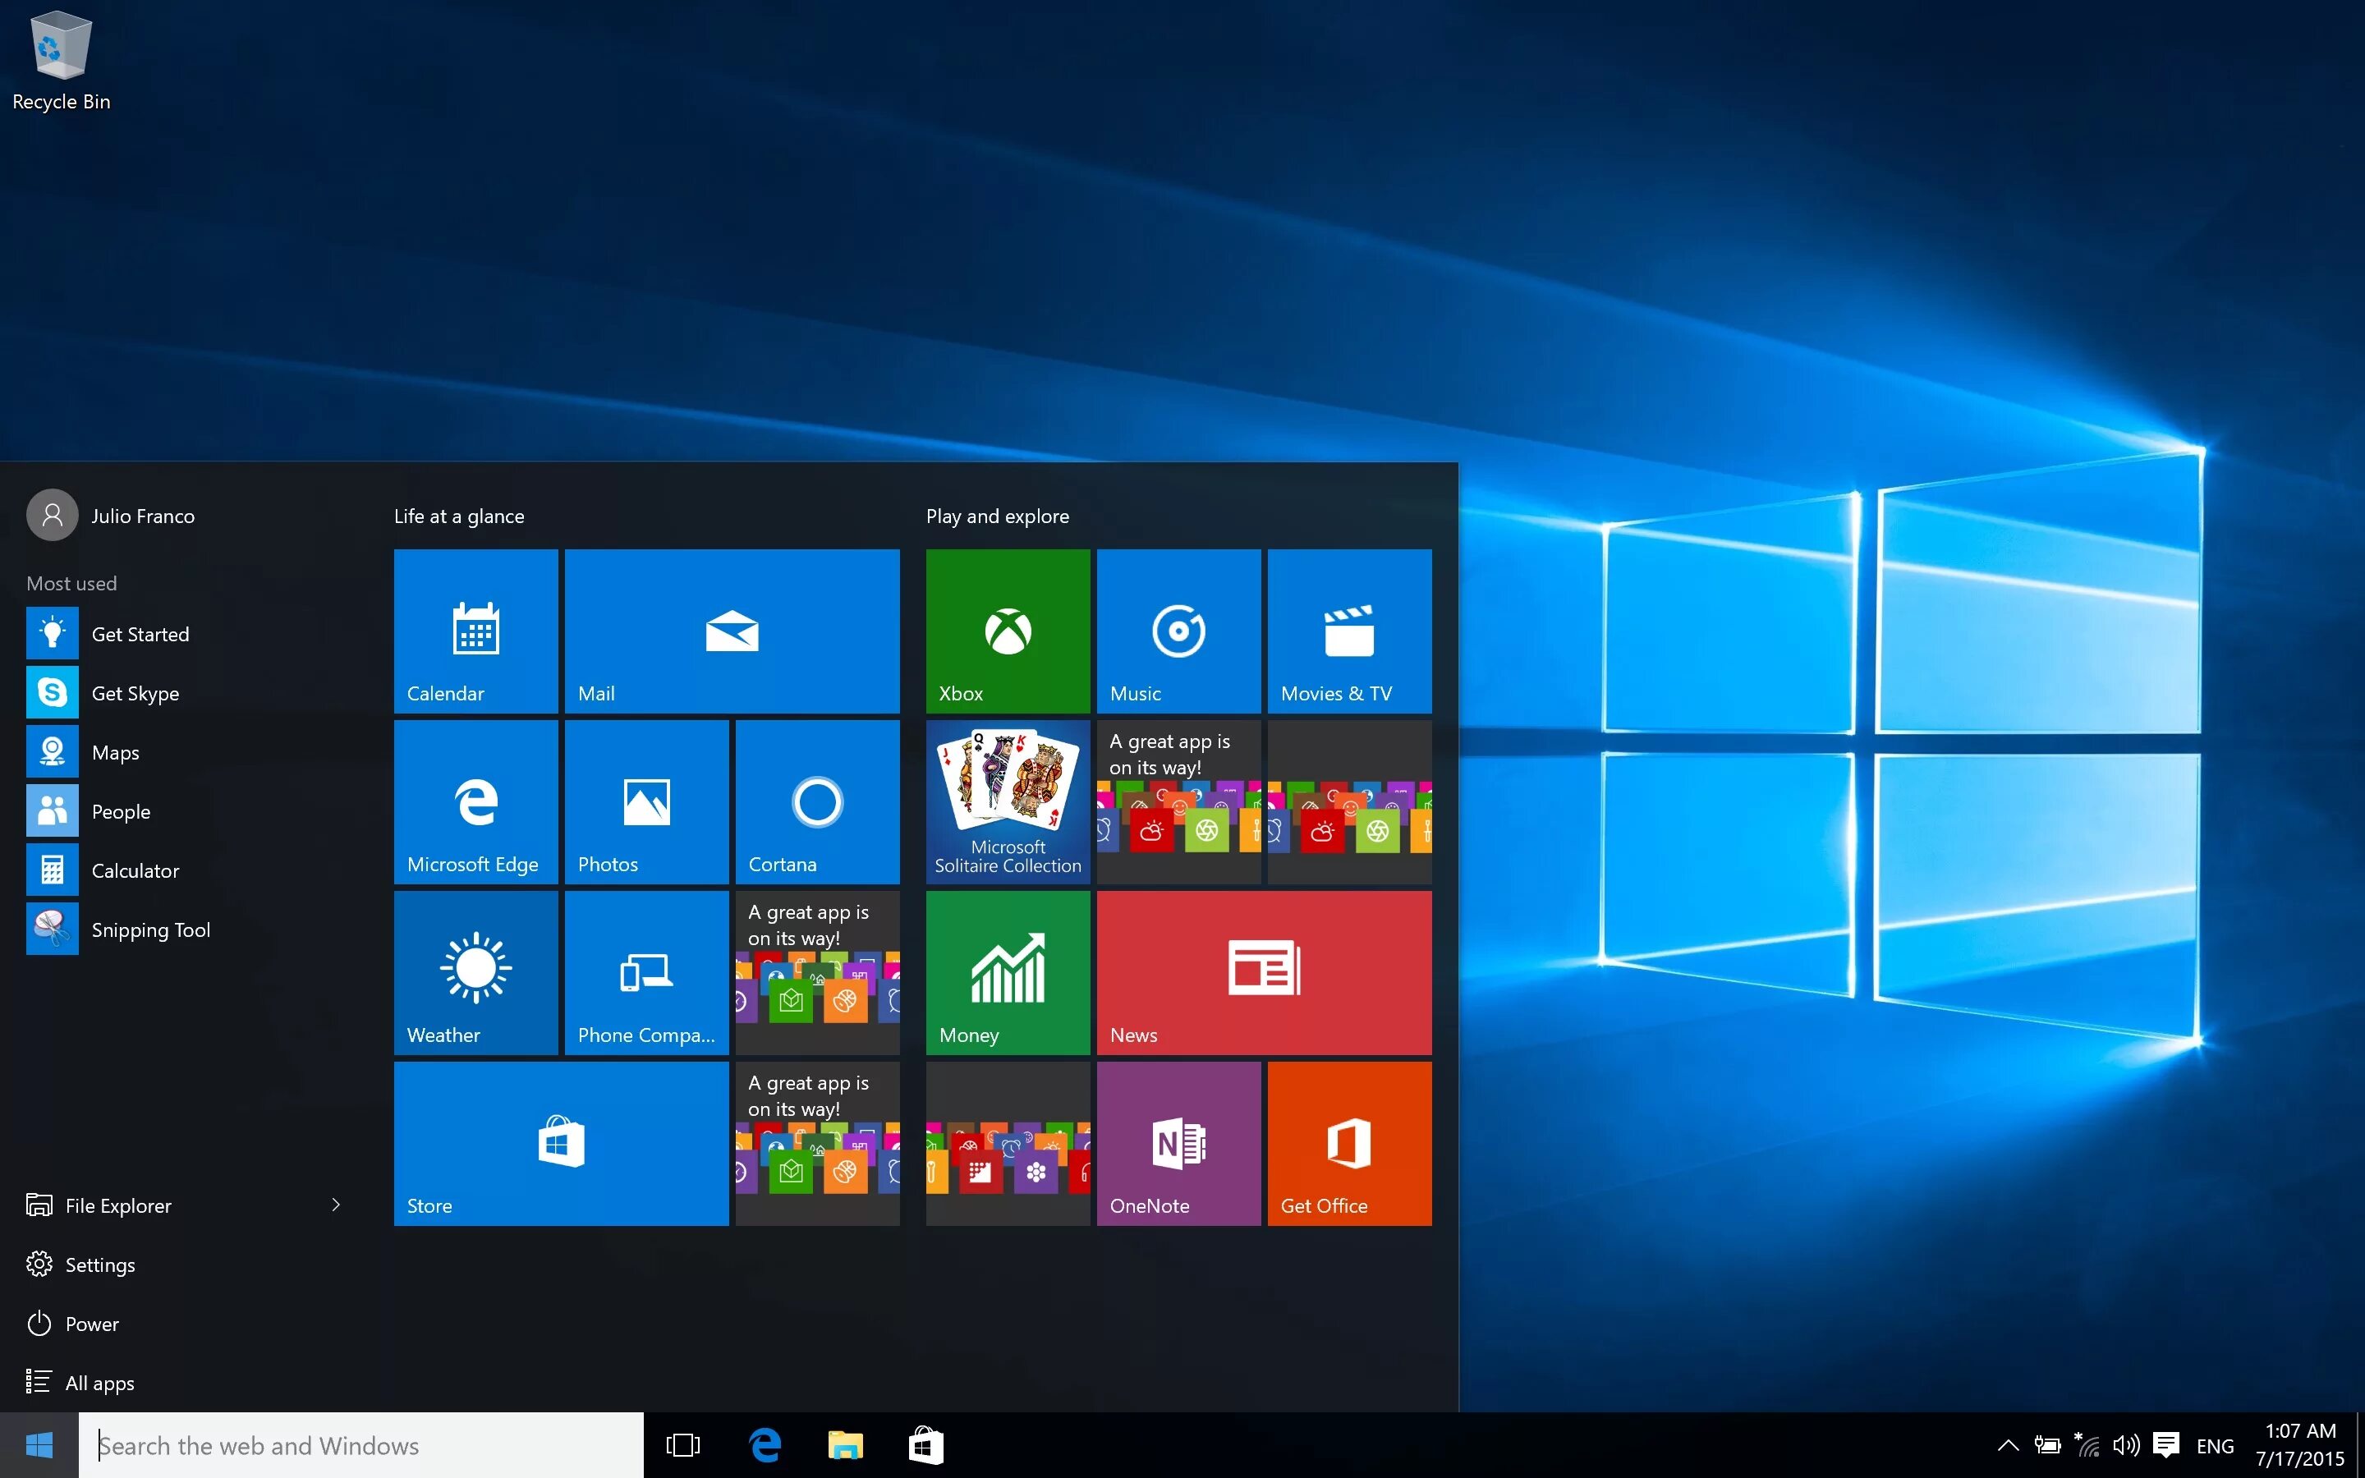Open All apps list in Start menu
This screenshot has width=2365, height=1478.
coord(99,1381)
